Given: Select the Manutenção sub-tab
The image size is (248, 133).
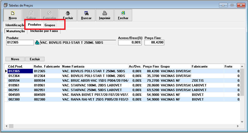Looking at the screenshot, I should point(16,31).
